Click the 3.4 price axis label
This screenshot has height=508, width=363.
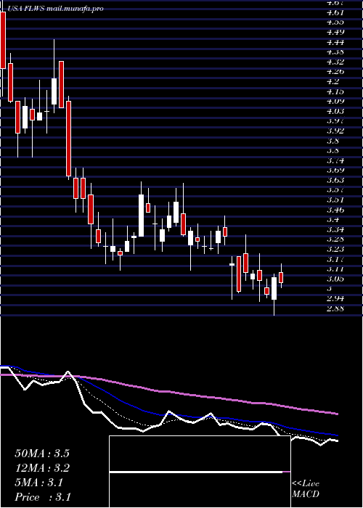pyautogui.click(x=333, y=220)
